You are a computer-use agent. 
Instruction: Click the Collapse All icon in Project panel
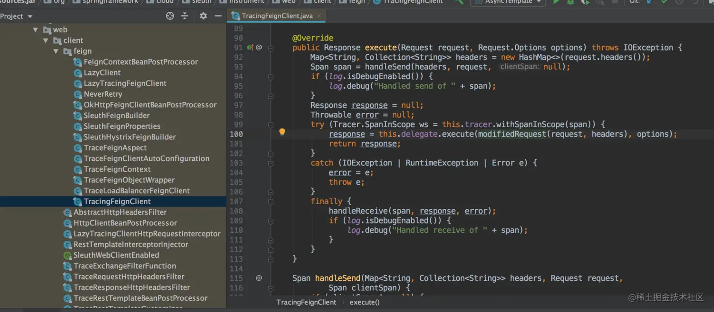coord(185,16)
